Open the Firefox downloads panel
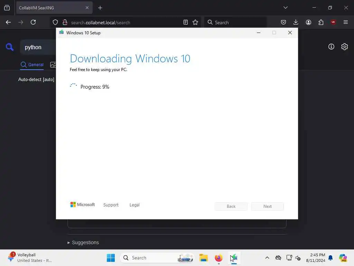 296,22
